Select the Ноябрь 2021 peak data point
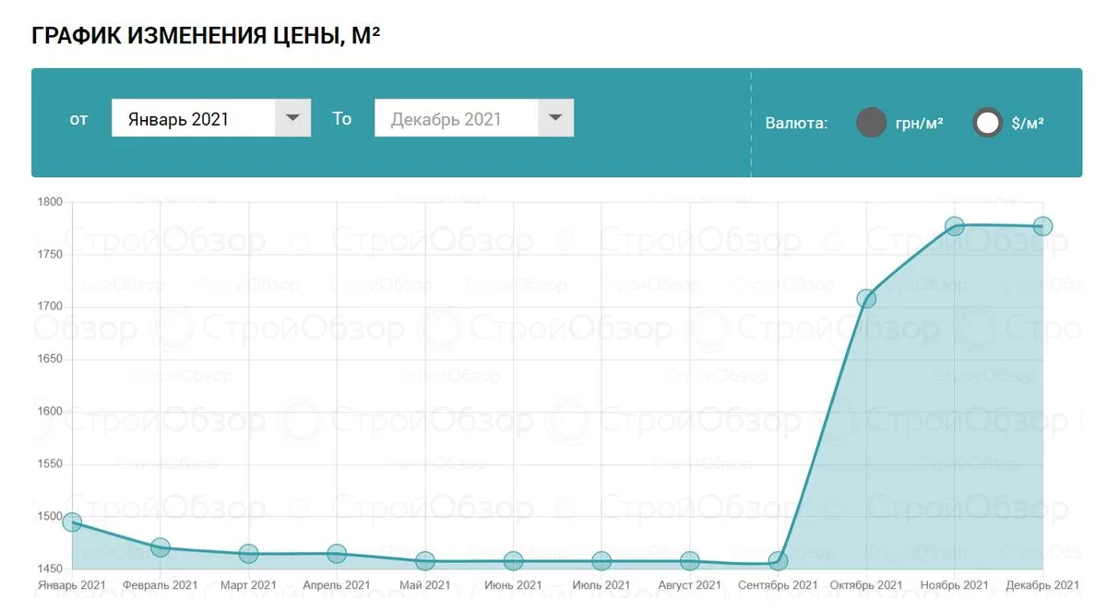 coord(955,226)
